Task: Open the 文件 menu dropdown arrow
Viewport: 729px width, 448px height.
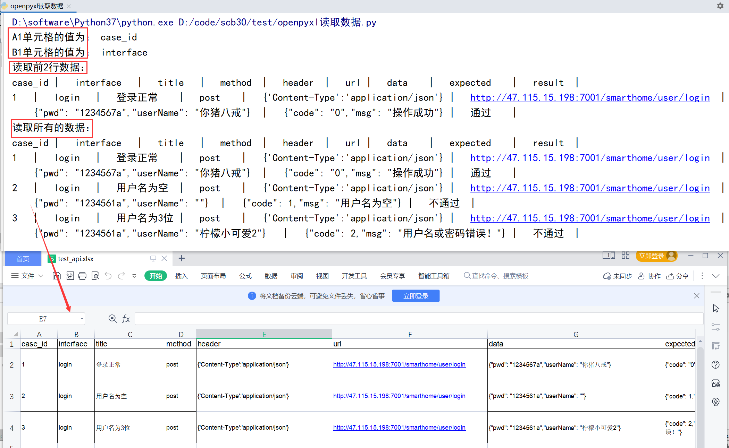Action: (x=41, y=276)
